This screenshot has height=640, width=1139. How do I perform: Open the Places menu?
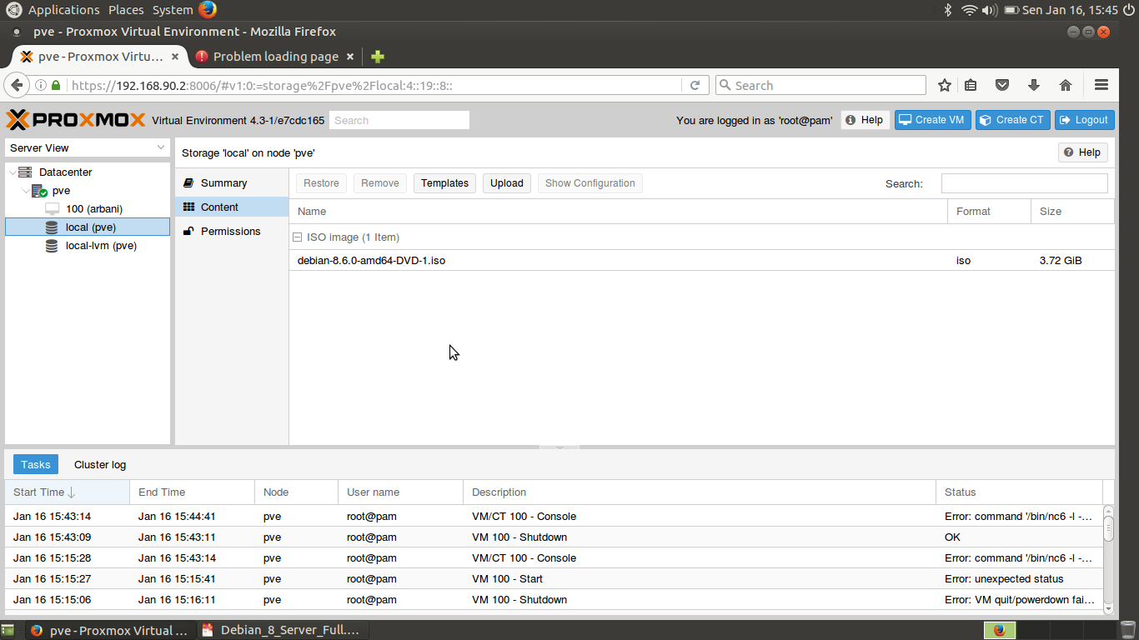(126, 10)
